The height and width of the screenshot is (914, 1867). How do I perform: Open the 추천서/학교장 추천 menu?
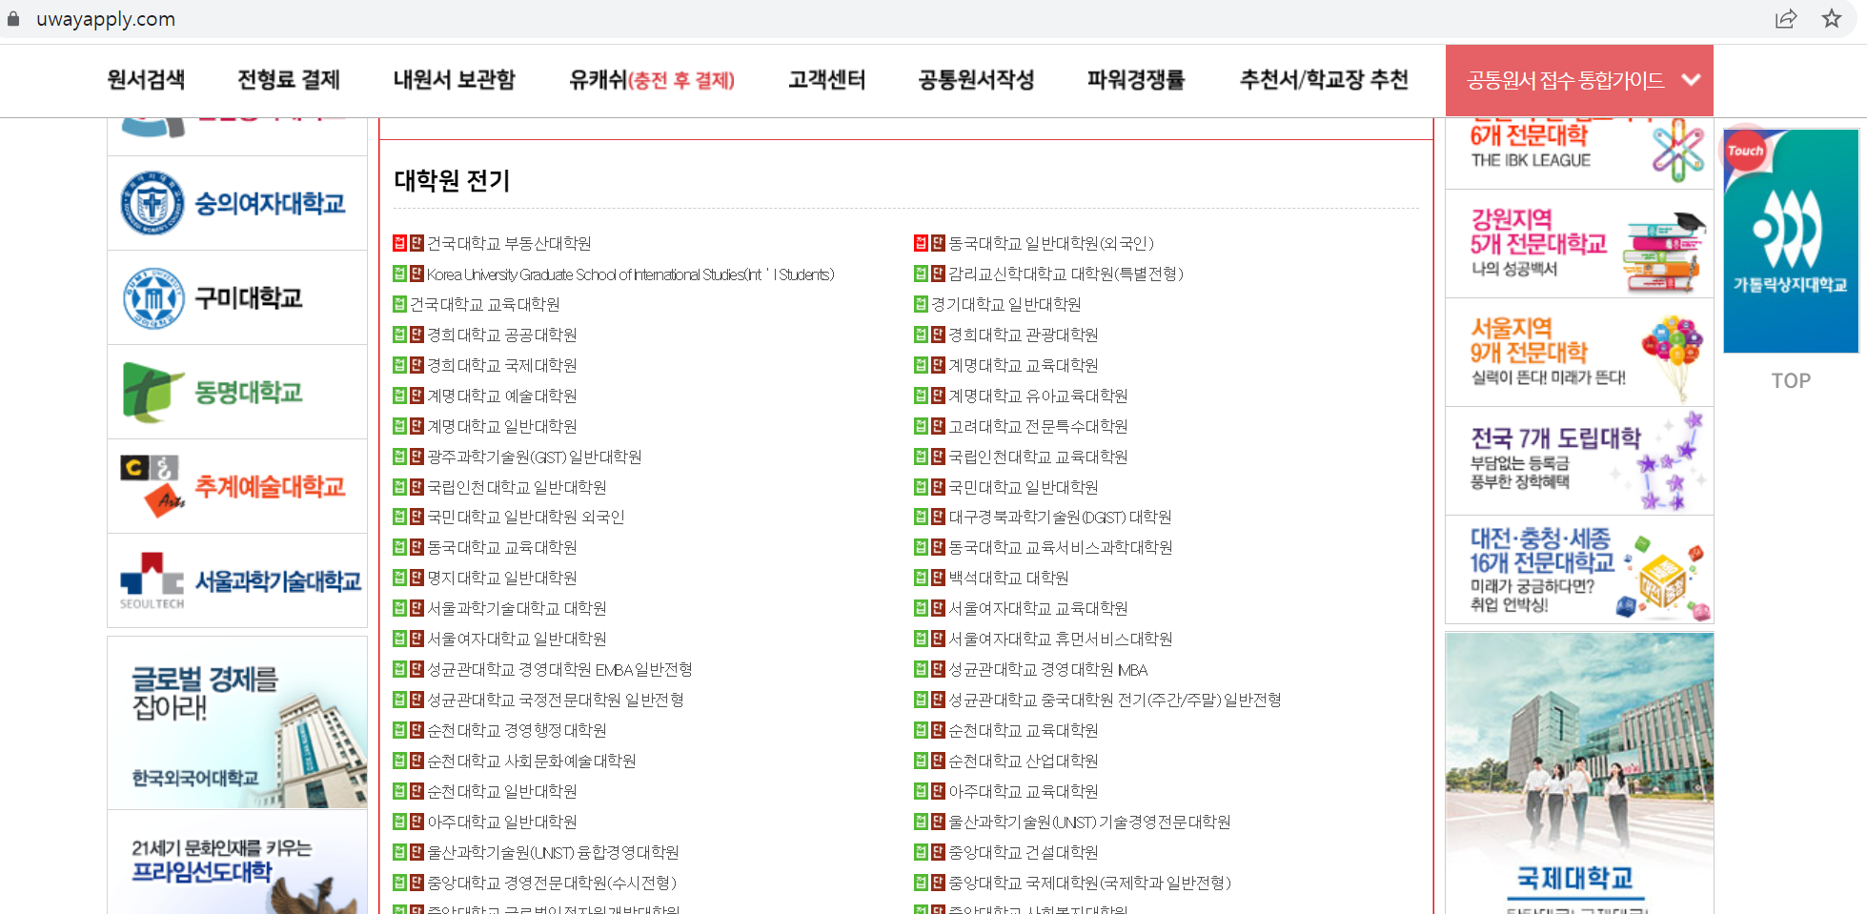[x=1324, y=80]
